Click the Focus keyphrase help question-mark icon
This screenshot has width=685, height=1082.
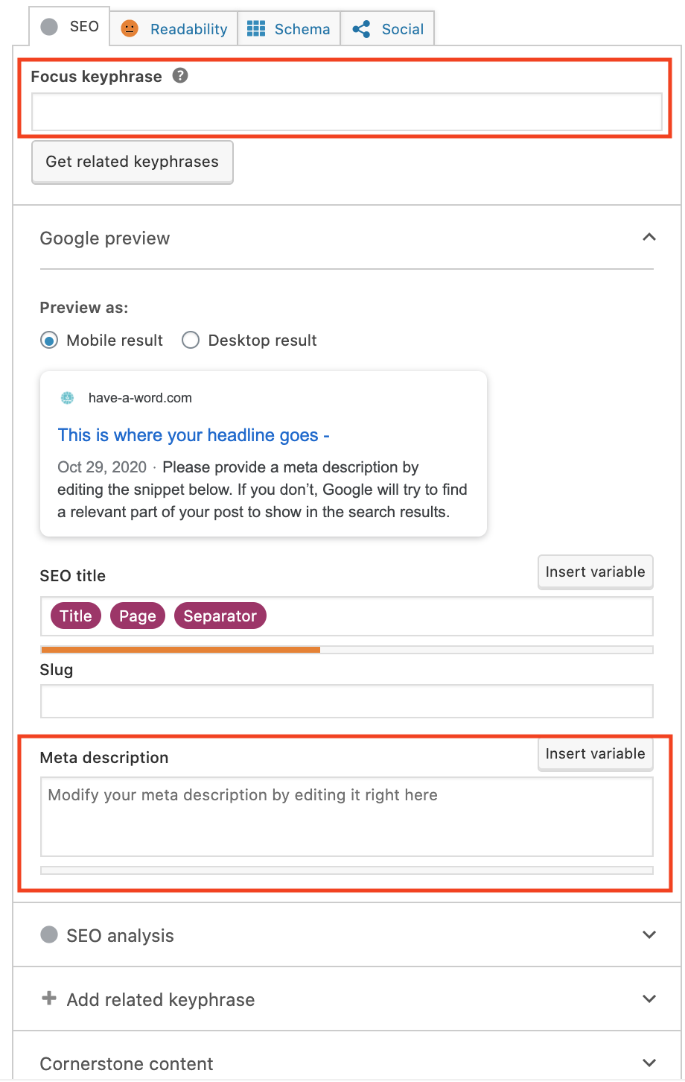click(x=180, y=75)
